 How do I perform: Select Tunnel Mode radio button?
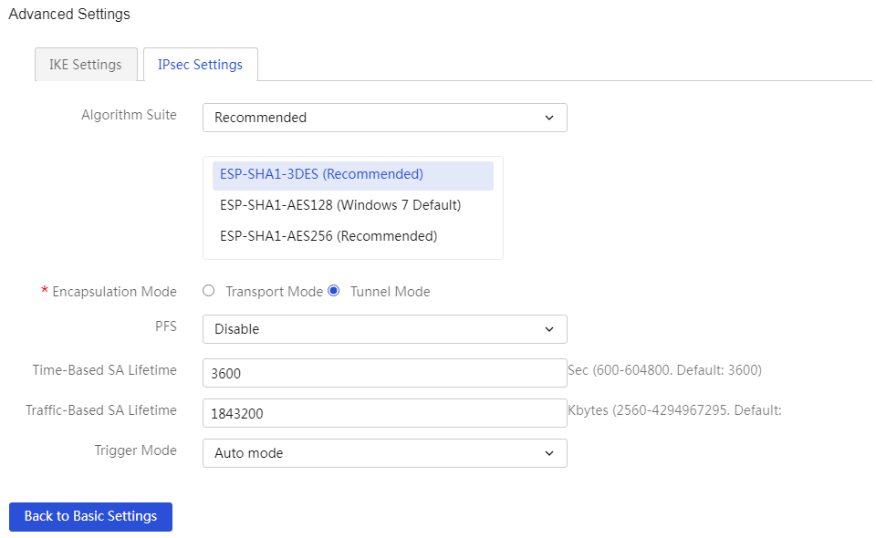tap(334, 291)
